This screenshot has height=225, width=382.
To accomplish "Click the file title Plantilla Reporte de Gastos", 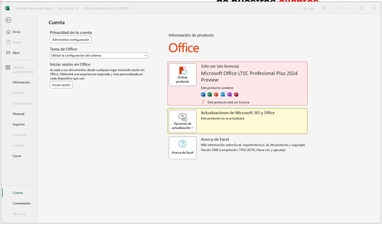I will coord(34,8).
